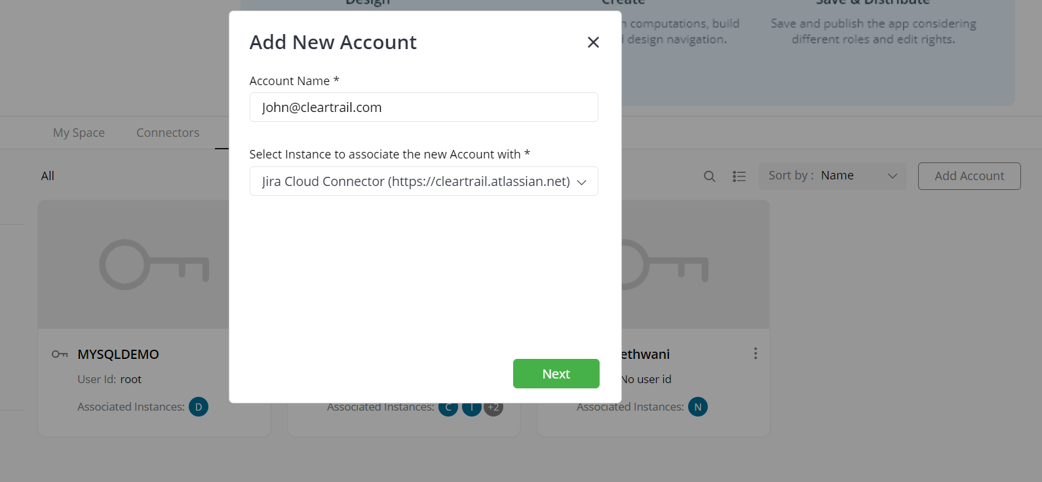Select the All filter label
Screen dimensions: 1042x482
tap(48, 176)
